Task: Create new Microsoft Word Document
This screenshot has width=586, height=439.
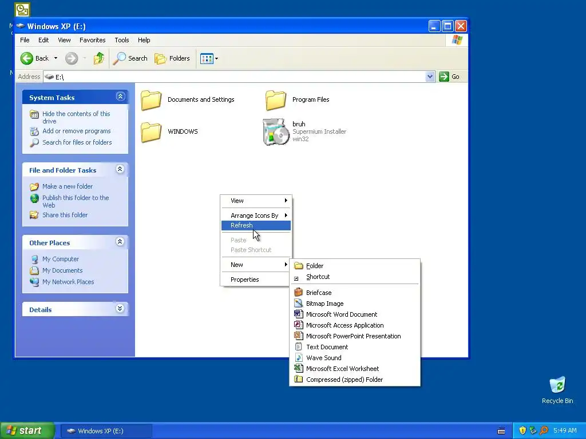Action: pyautogui.click(x=355, y=314)
